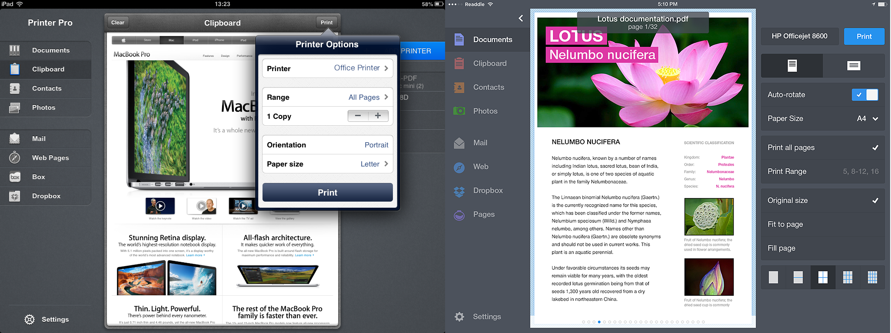Open Settings gear in Printer Pro sidebar

tap(30, 320)
